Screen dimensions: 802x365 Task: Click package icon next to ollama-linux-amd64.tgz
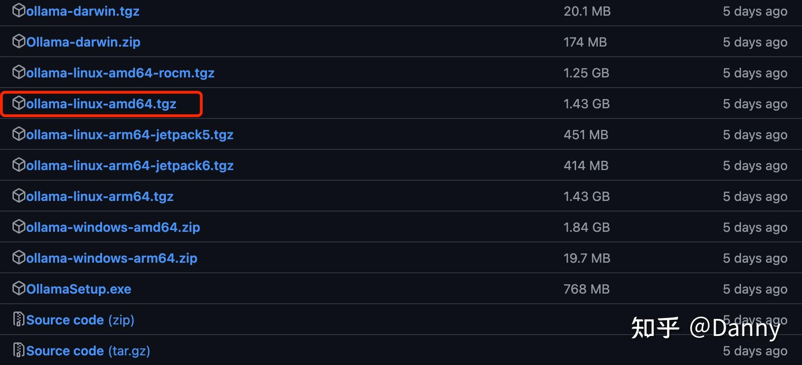[x=18, y=103]
